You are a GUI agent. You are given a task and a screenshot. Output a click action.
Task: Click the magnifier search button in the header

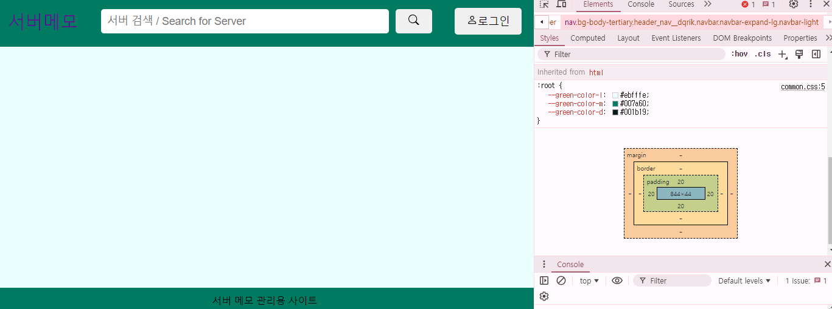pos(413,21)
